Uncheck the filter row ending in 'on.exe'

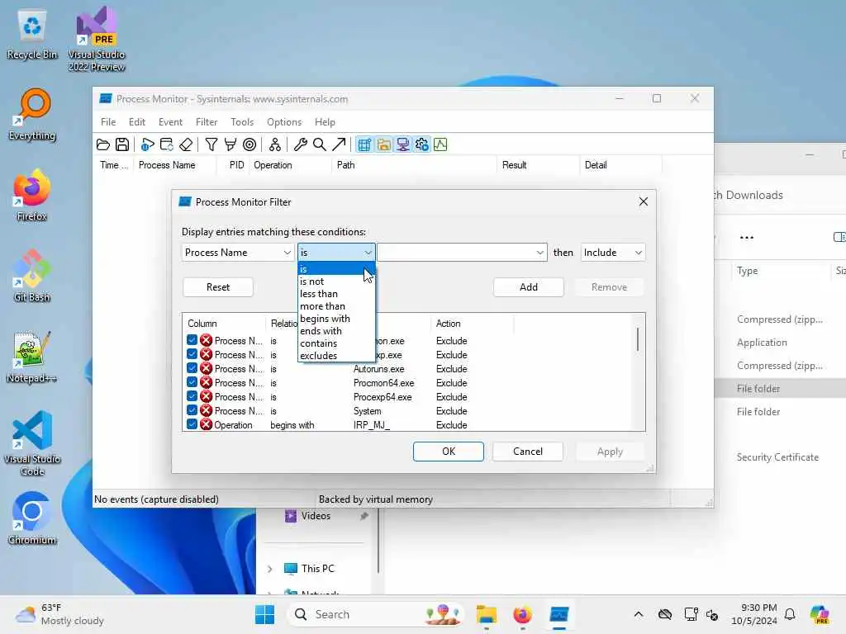192,340
